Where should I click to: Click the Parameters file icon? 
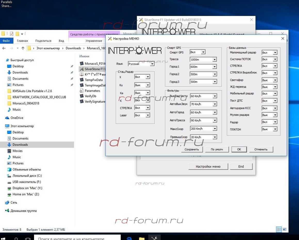(x=82, y=91)
